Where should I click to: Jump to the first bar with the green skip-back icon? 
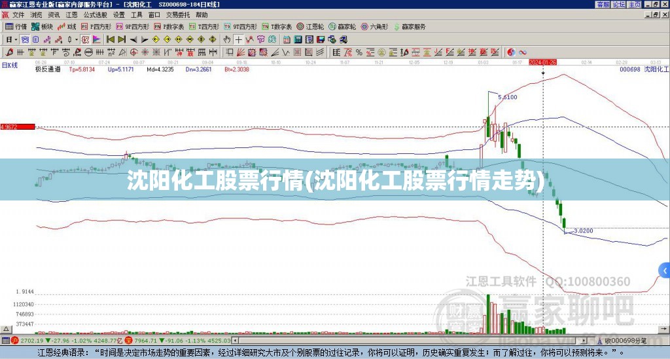(x=110, y=40)
